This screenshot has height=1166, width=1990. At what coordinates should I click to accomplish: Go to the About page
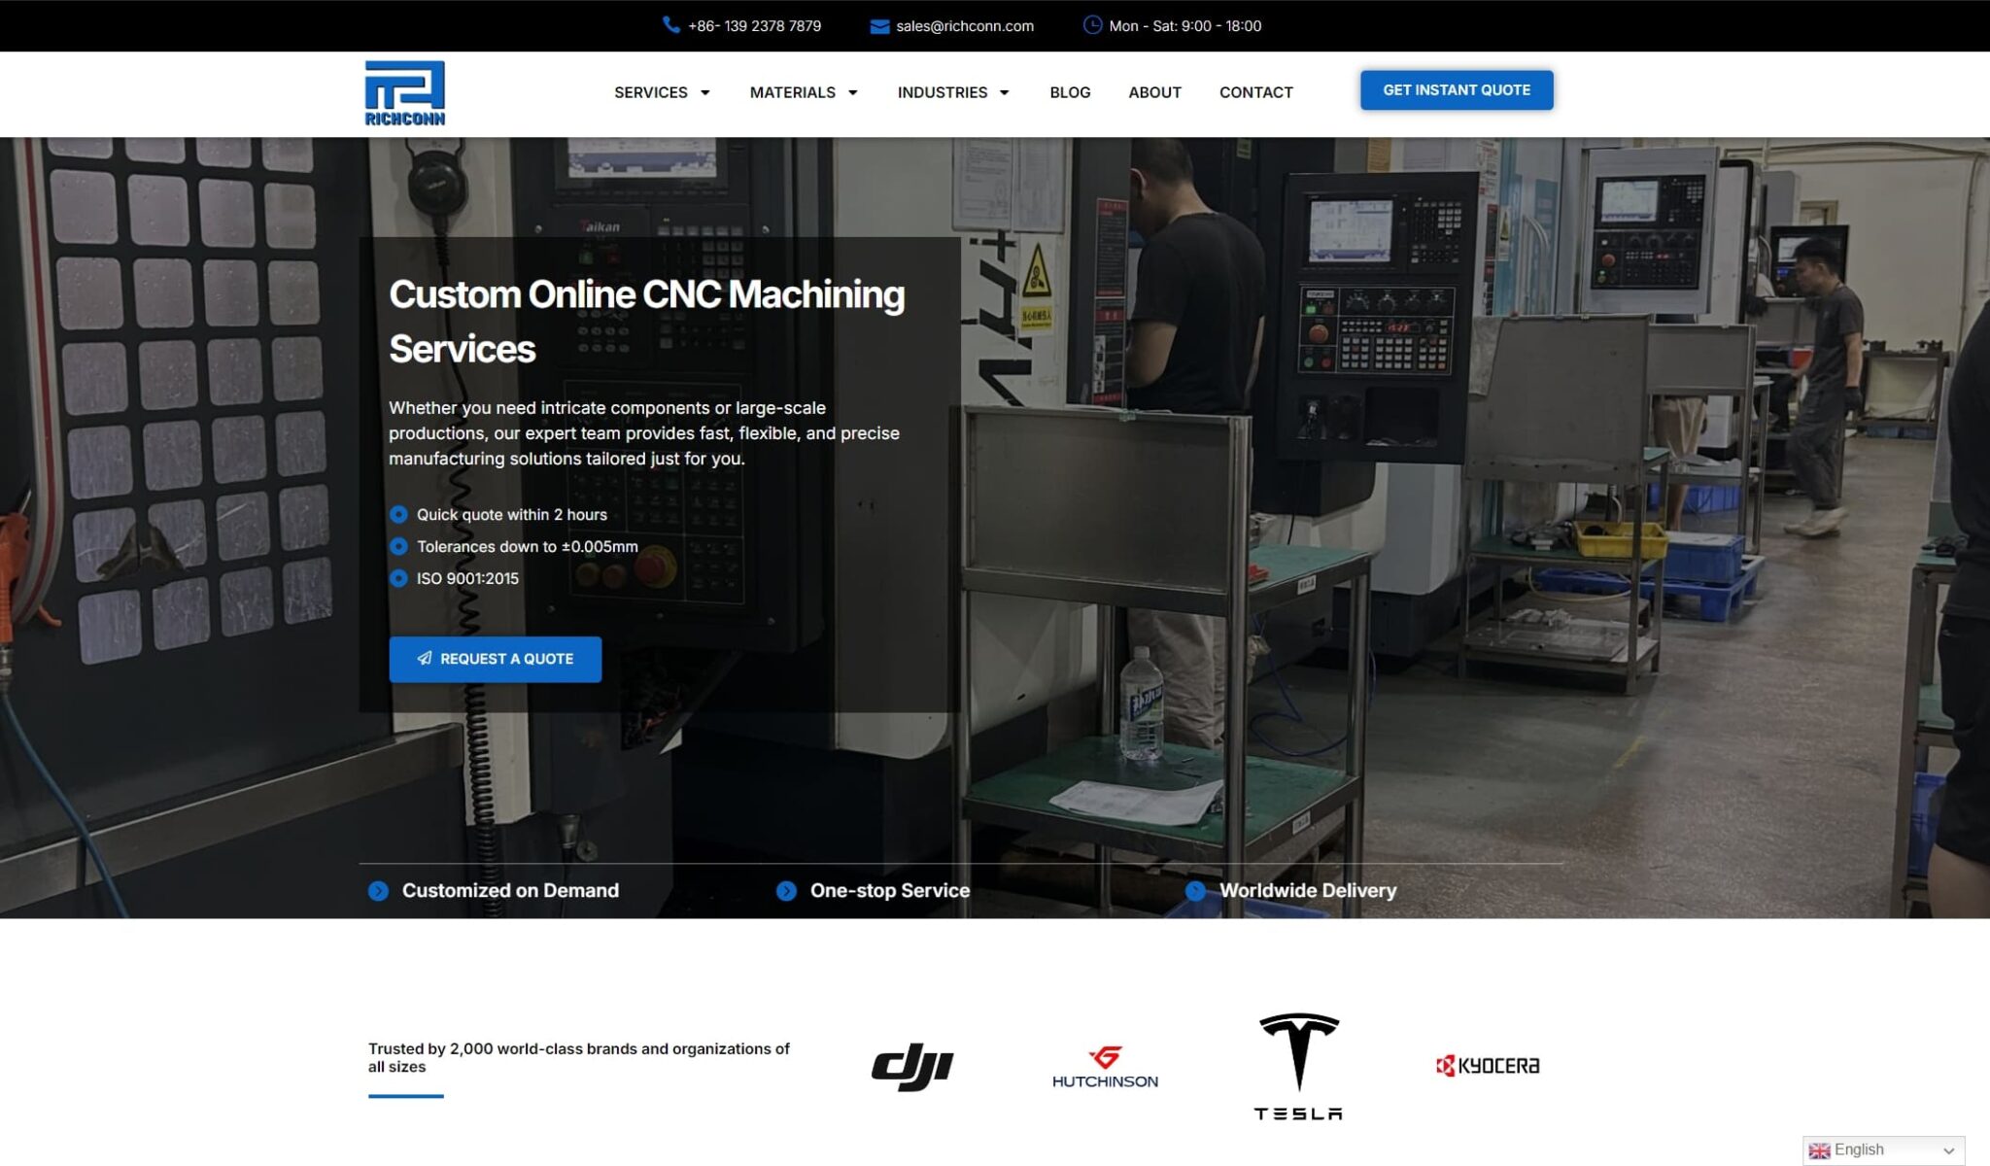[x=1154, y=92]
